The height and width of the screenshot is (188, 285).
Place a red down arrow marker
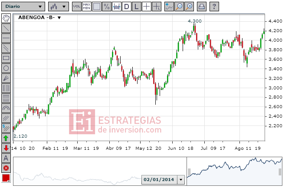6,148
